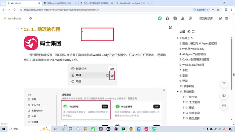The height and width of the screenshot is (132, 235).
Task: Click the floating comment button
Action: 224,106
